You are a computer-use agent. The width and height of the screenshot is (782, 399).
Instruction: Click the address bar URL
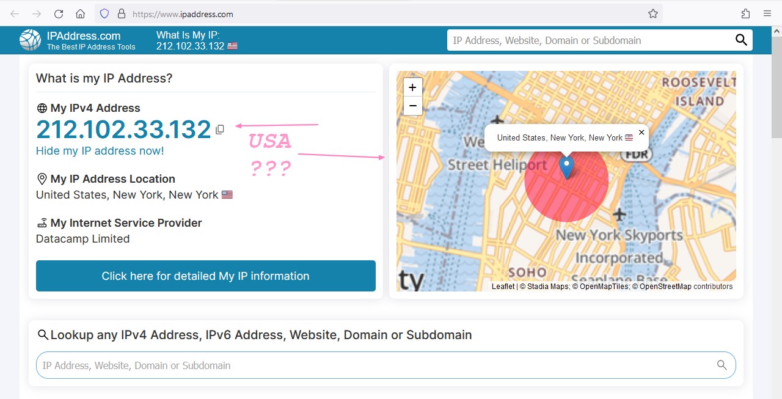183,13
